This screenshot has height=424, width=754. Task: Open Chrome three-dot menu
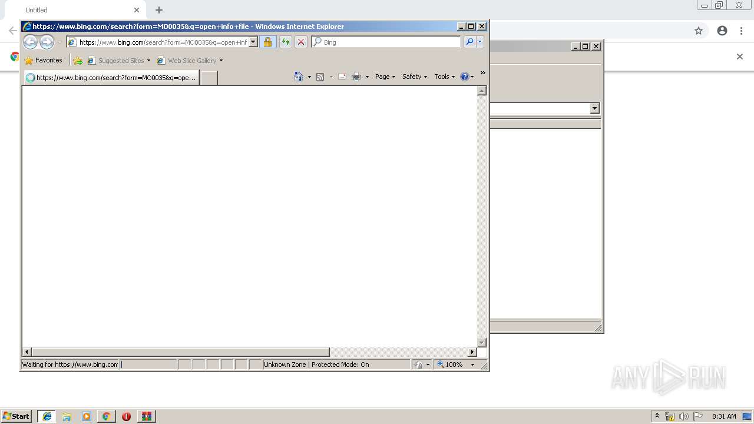click(x=742, y=31)
